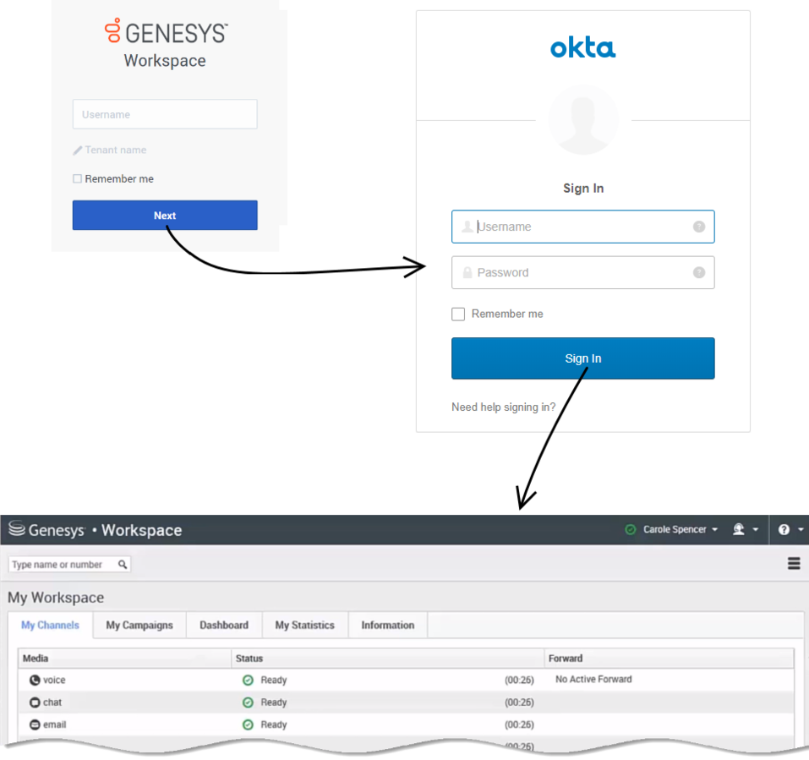This screenshot has width=809, height=760.
Task: Click the Okta username help icon
Action: 699,227
